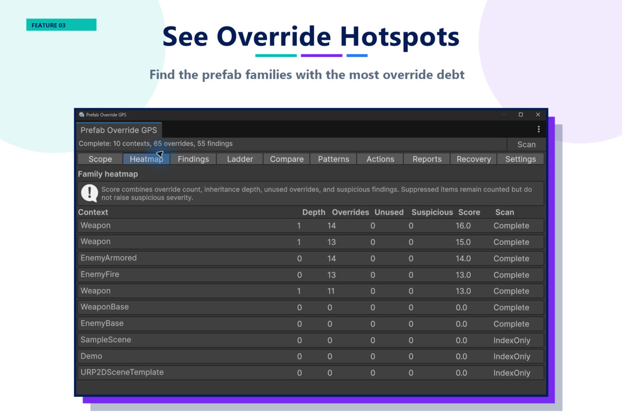The width and height of the screenshot is (622, 414).
Task: Close the Prefab Override GPS window
Action: coord(538,114)
